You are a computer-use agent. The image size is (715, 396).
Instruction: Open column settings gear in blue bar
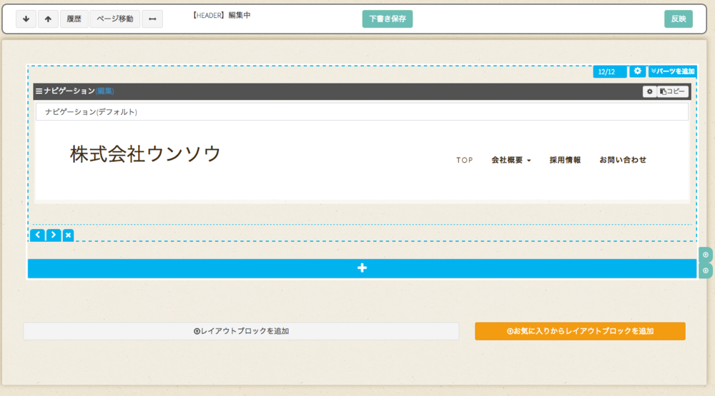pos(638,71)
